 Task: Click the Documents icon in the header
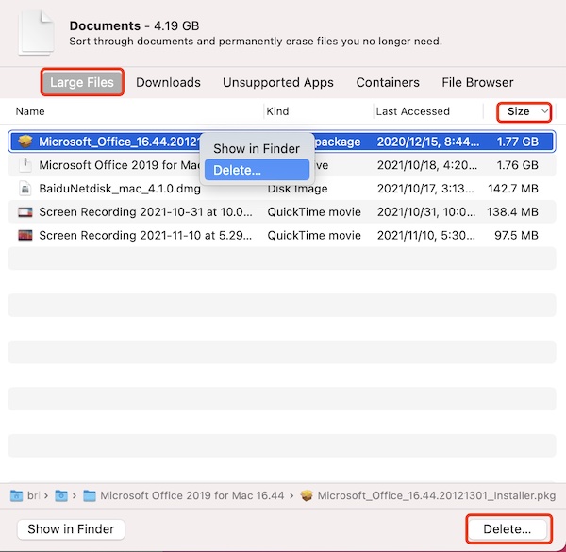coord(37,33)
